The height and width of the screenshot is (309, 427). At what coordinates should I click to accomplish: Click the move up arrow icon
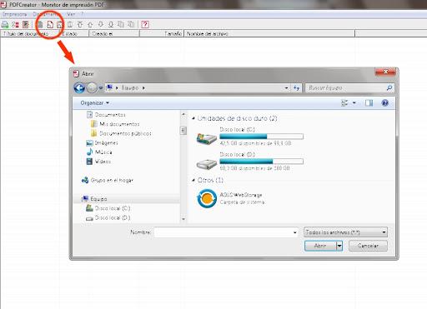tap(90, 25)
